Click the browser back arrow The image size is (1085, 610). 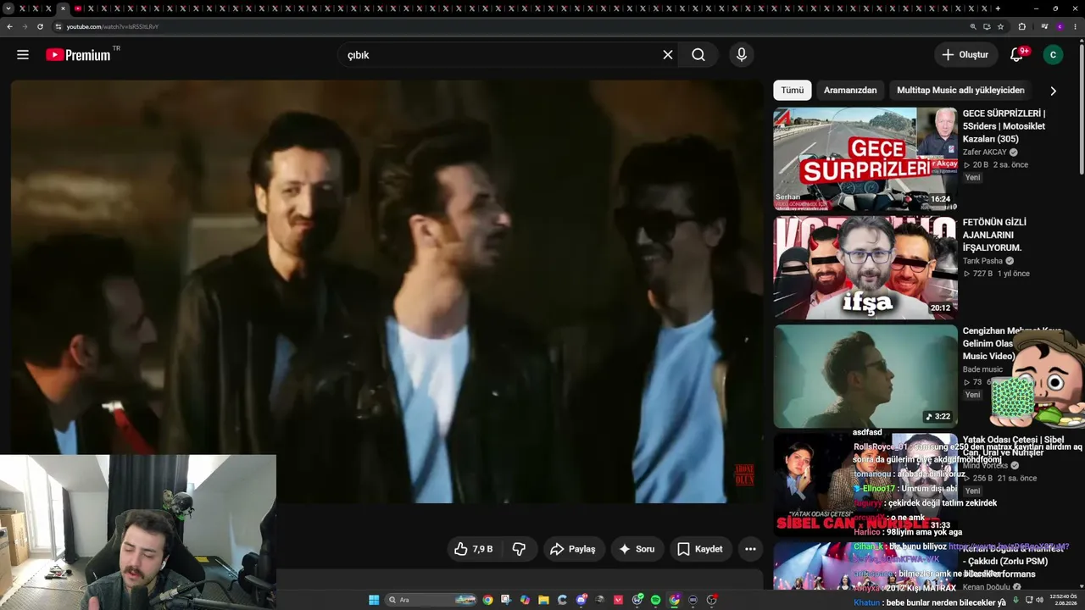point(9,26)
